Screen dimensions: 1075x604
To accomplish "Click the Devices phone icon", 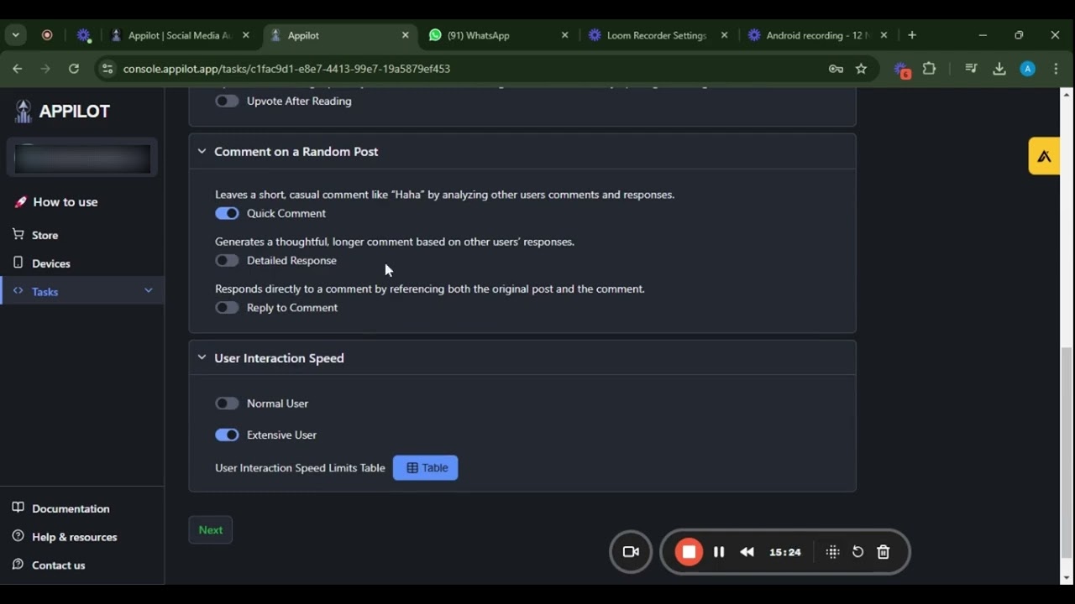I will (18, 263).
